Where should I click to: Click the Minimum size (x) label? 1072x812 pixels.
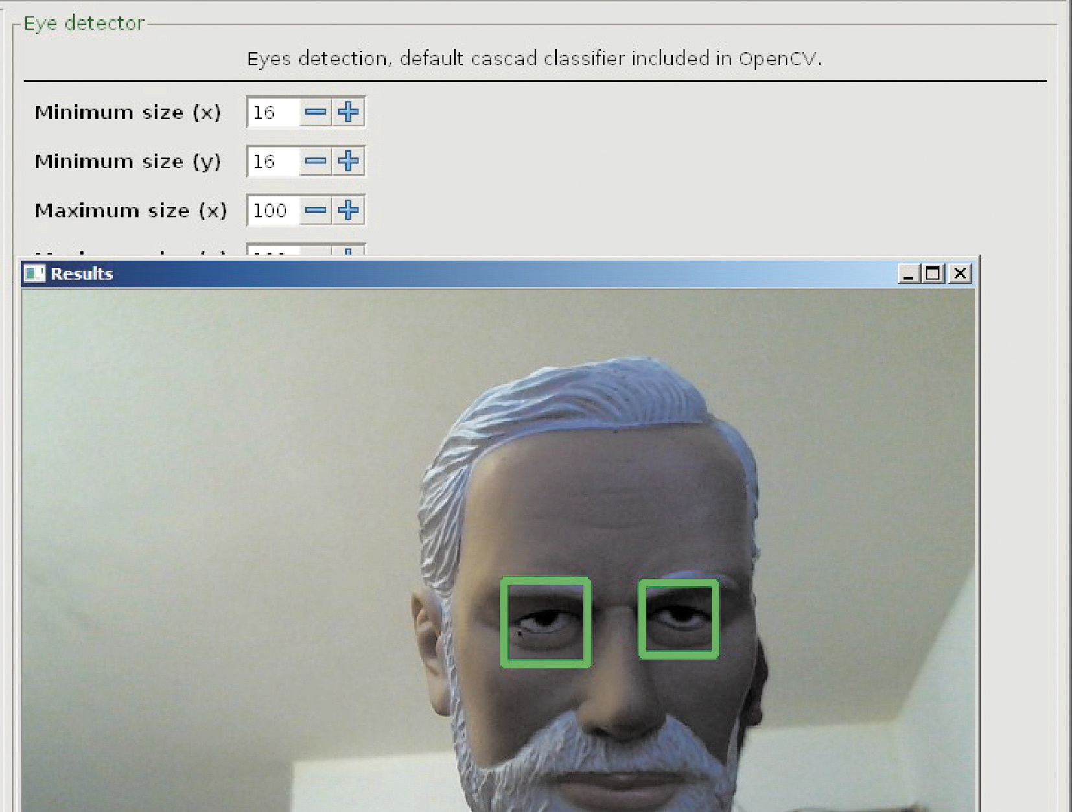[x=128, y=113]
